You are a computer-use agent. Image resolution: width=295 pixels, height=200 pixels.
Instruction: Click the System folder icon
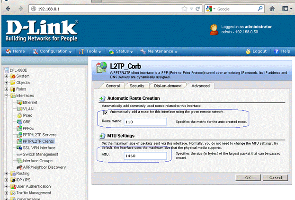(x=13, y=76)
